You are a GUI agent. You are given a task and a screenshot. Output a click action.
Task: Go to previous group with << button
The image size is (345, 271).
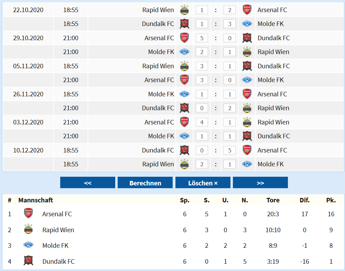pos(88,183)
